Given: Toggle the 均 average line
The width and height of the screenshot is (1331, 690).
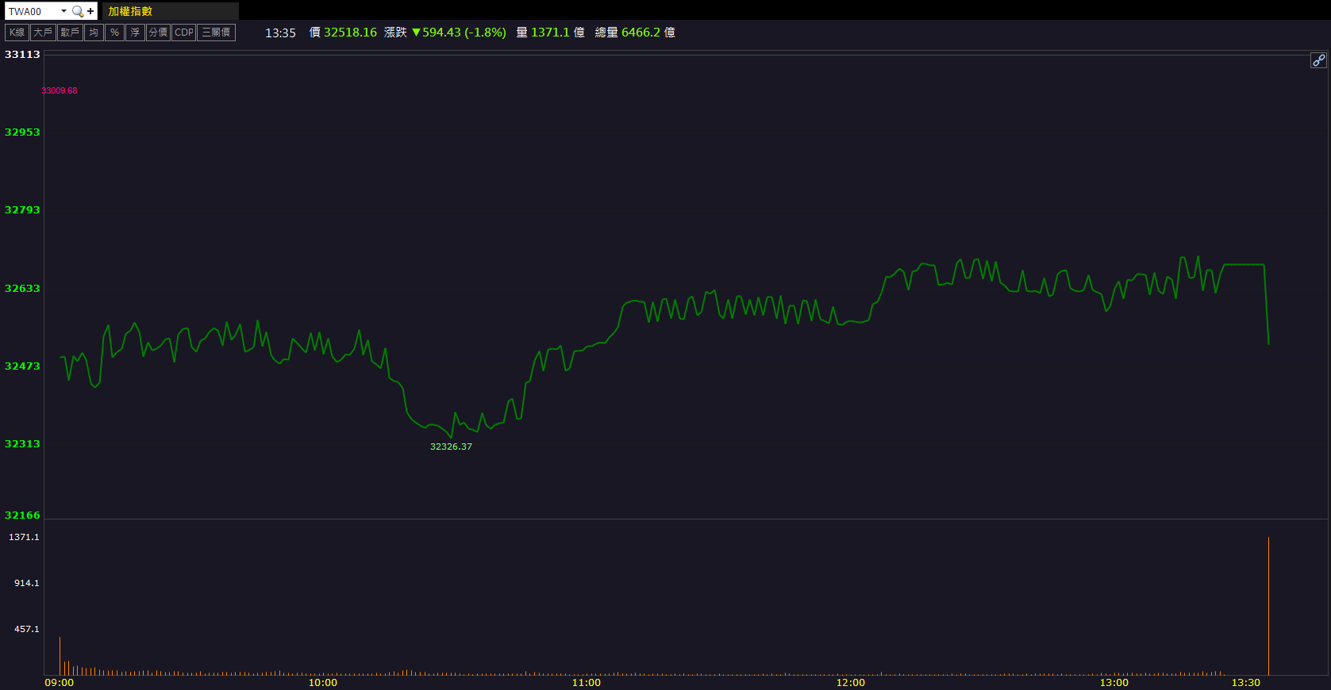Looking at the screenshot, I should click(x=94, y=33).
